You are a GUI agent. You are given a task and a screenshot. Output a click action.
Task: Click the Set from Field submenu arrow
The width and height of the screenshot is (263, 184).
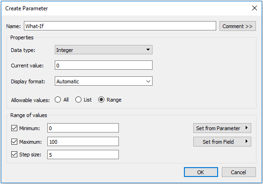click(x=247, y=141)
